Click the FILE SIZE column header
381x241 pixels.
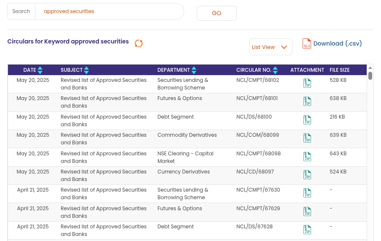point(339,70)
